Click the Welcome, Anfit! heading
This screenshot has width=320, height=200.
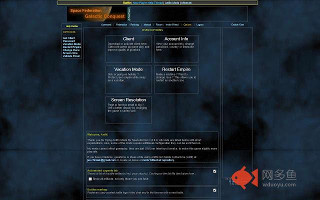coord(97,134)
